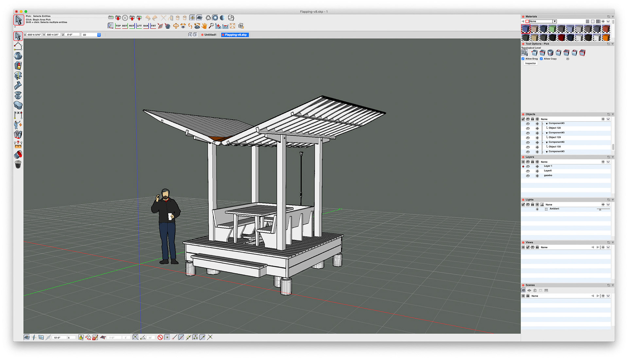Select the magnifying glass Zoom tool

(x=211, y=26)
